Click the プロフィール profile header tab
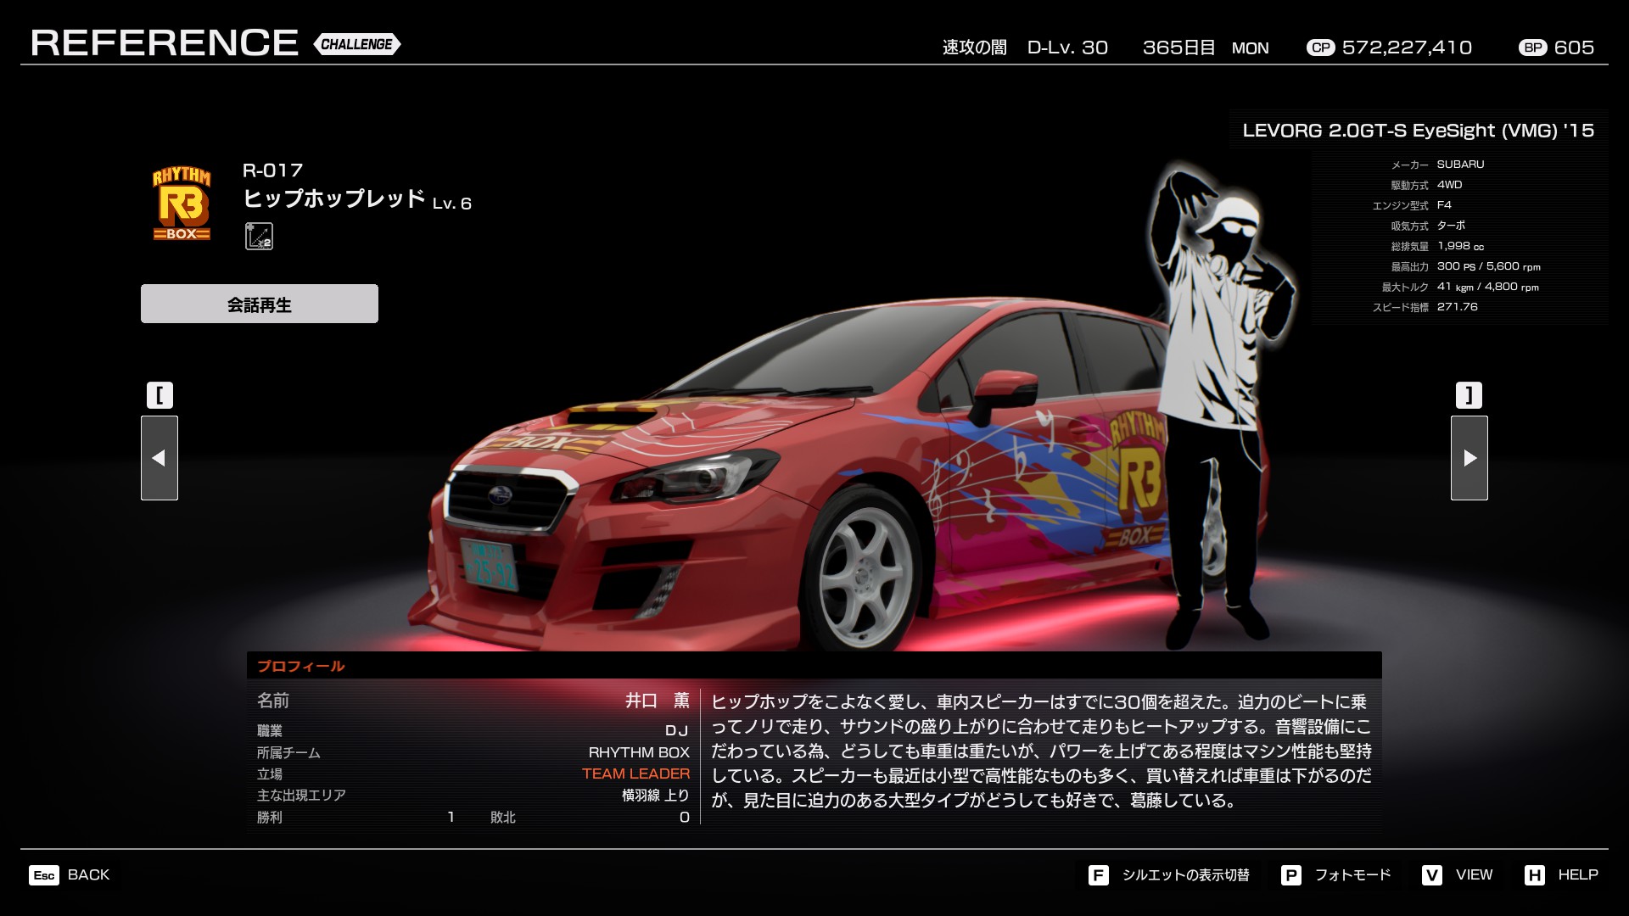Image resolution: width=1629 pixels, height=916 pixels. click(300, 666)
